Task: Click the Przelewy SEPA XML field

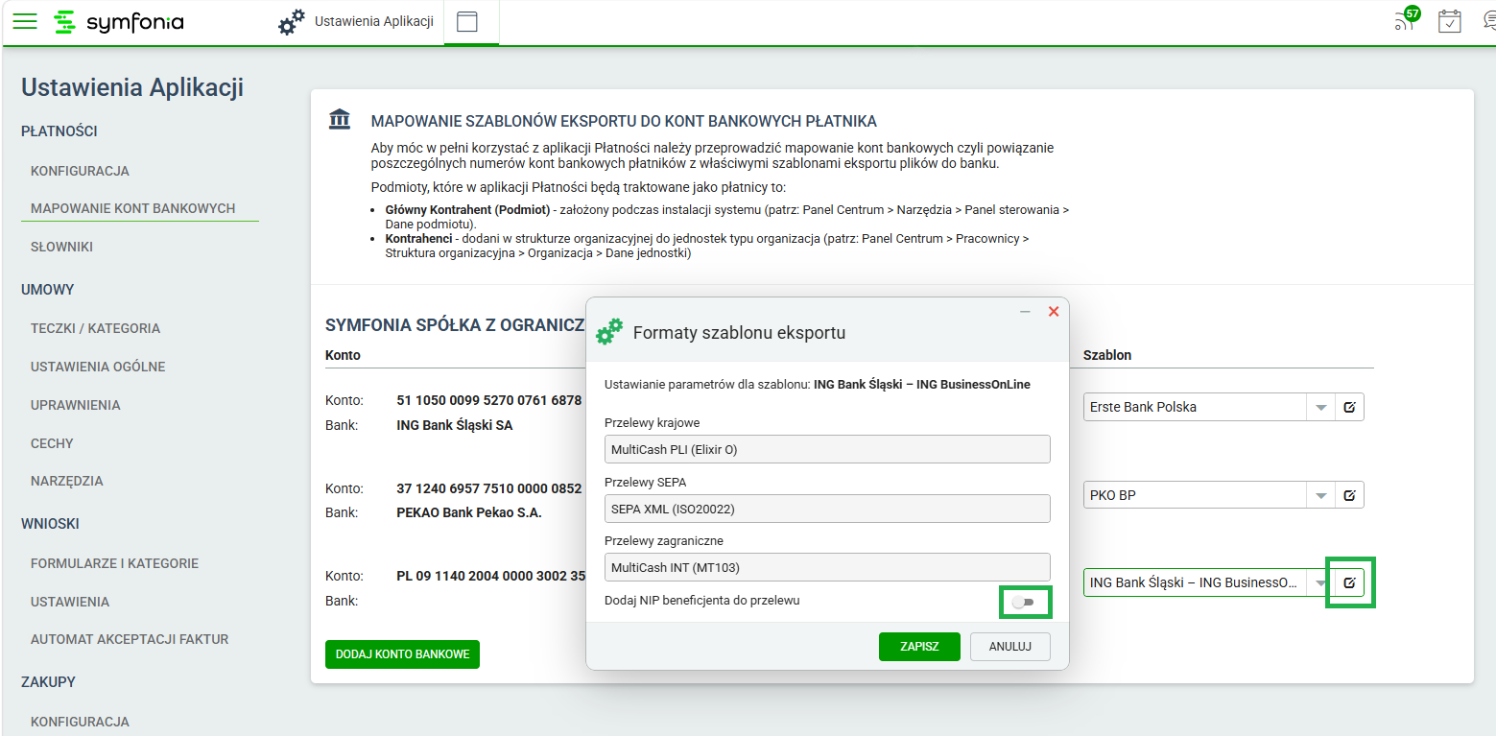Action: pos(827,509)
